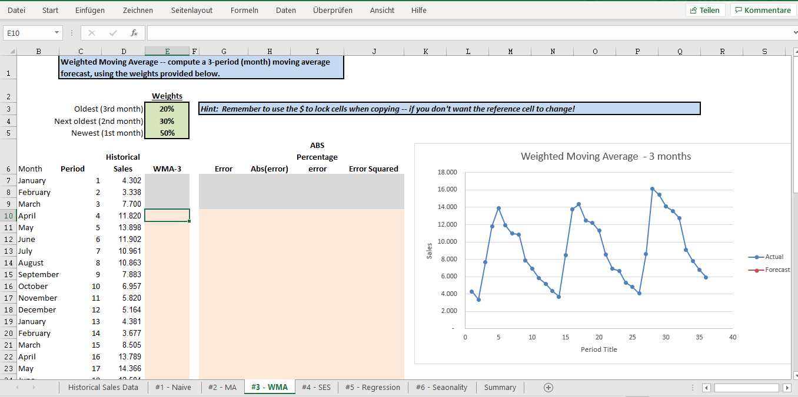Click the confirm entry checkmark icon
798x397 pixels.
(113, 33)
